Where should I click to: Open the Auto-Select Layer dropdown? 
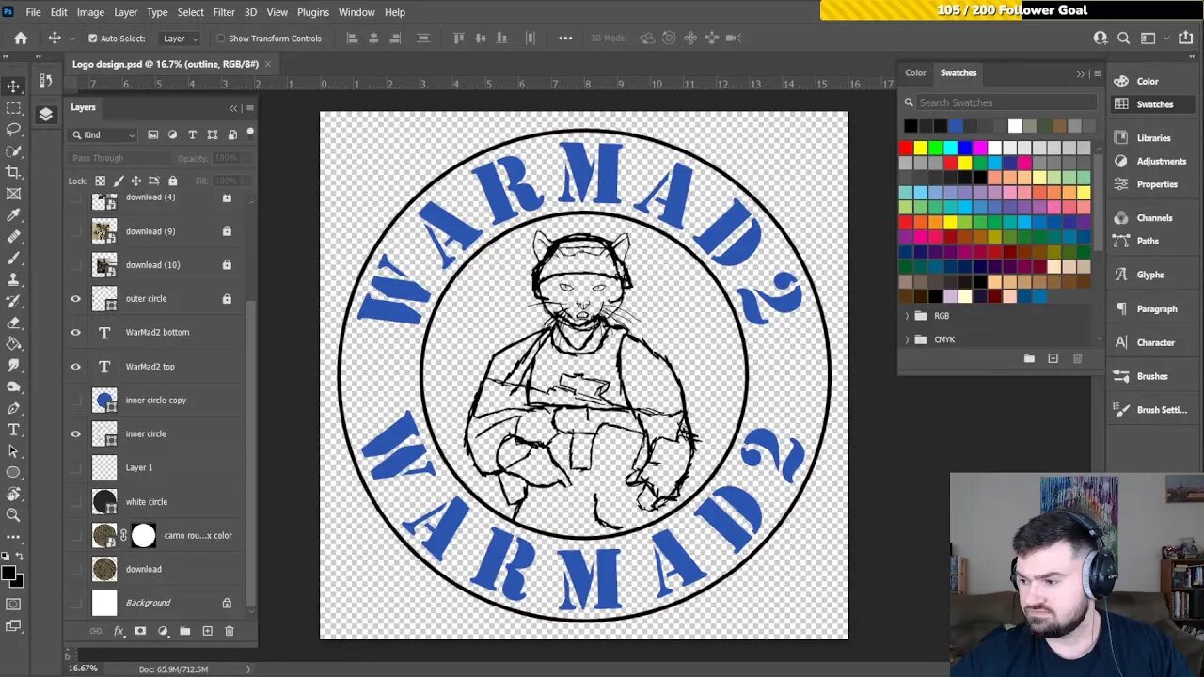pyautogui.click(x=181, y=39)
